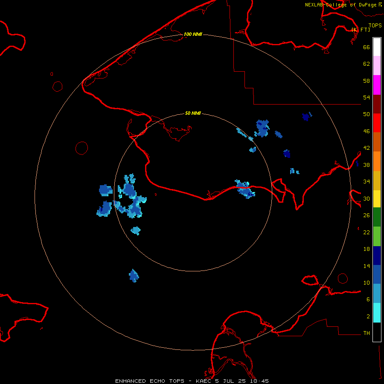Click the 34 legend value

coord(367,182)
